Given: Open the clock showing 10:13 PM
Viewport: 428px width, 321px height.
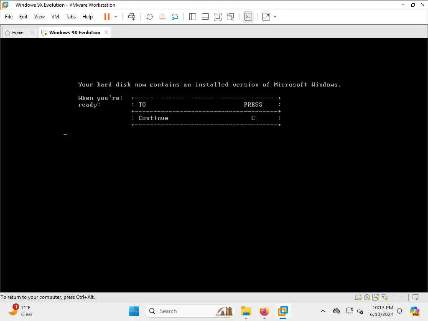Looking at the screenshot, I should click(382, 311).
